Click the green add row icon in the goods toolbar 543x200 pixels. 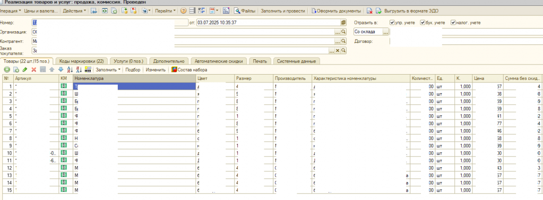pos(6,70)
